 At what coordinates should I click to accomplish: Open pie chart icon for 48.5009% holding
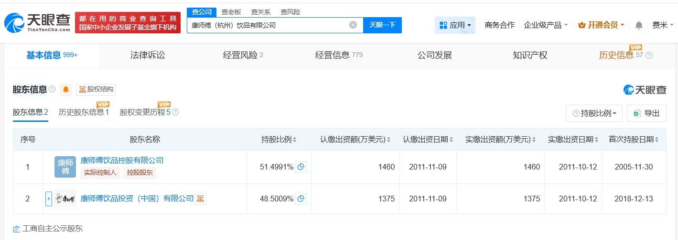point(301,199)
